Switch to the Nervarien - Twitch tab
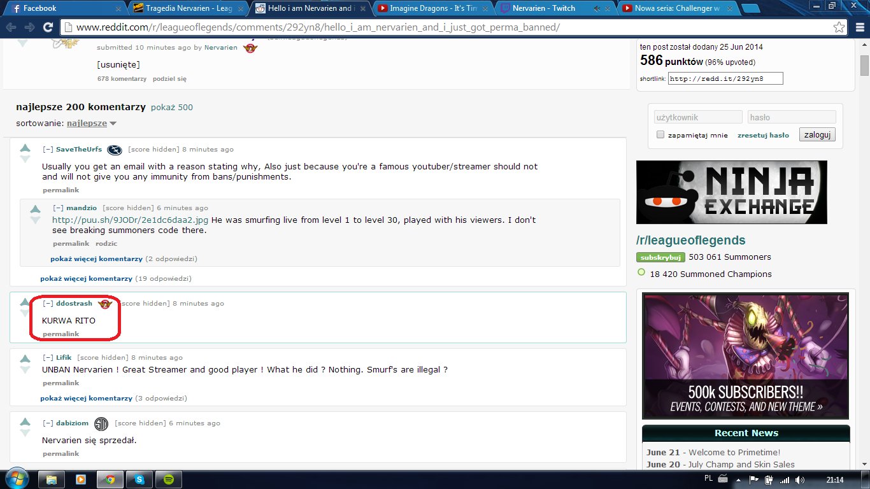 [553, 8]
